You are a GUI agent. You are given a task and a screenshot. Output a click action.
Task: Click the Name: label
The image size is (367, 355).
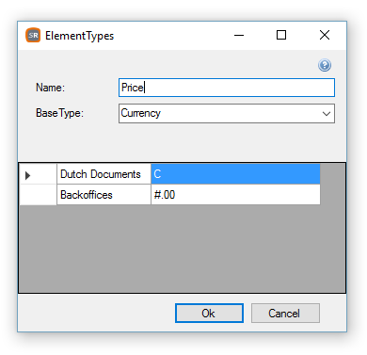pos(50,88)
